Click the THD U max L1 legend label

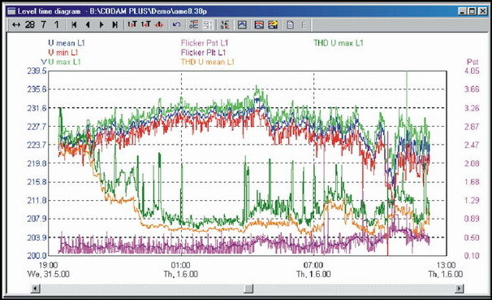pos(339,43)
